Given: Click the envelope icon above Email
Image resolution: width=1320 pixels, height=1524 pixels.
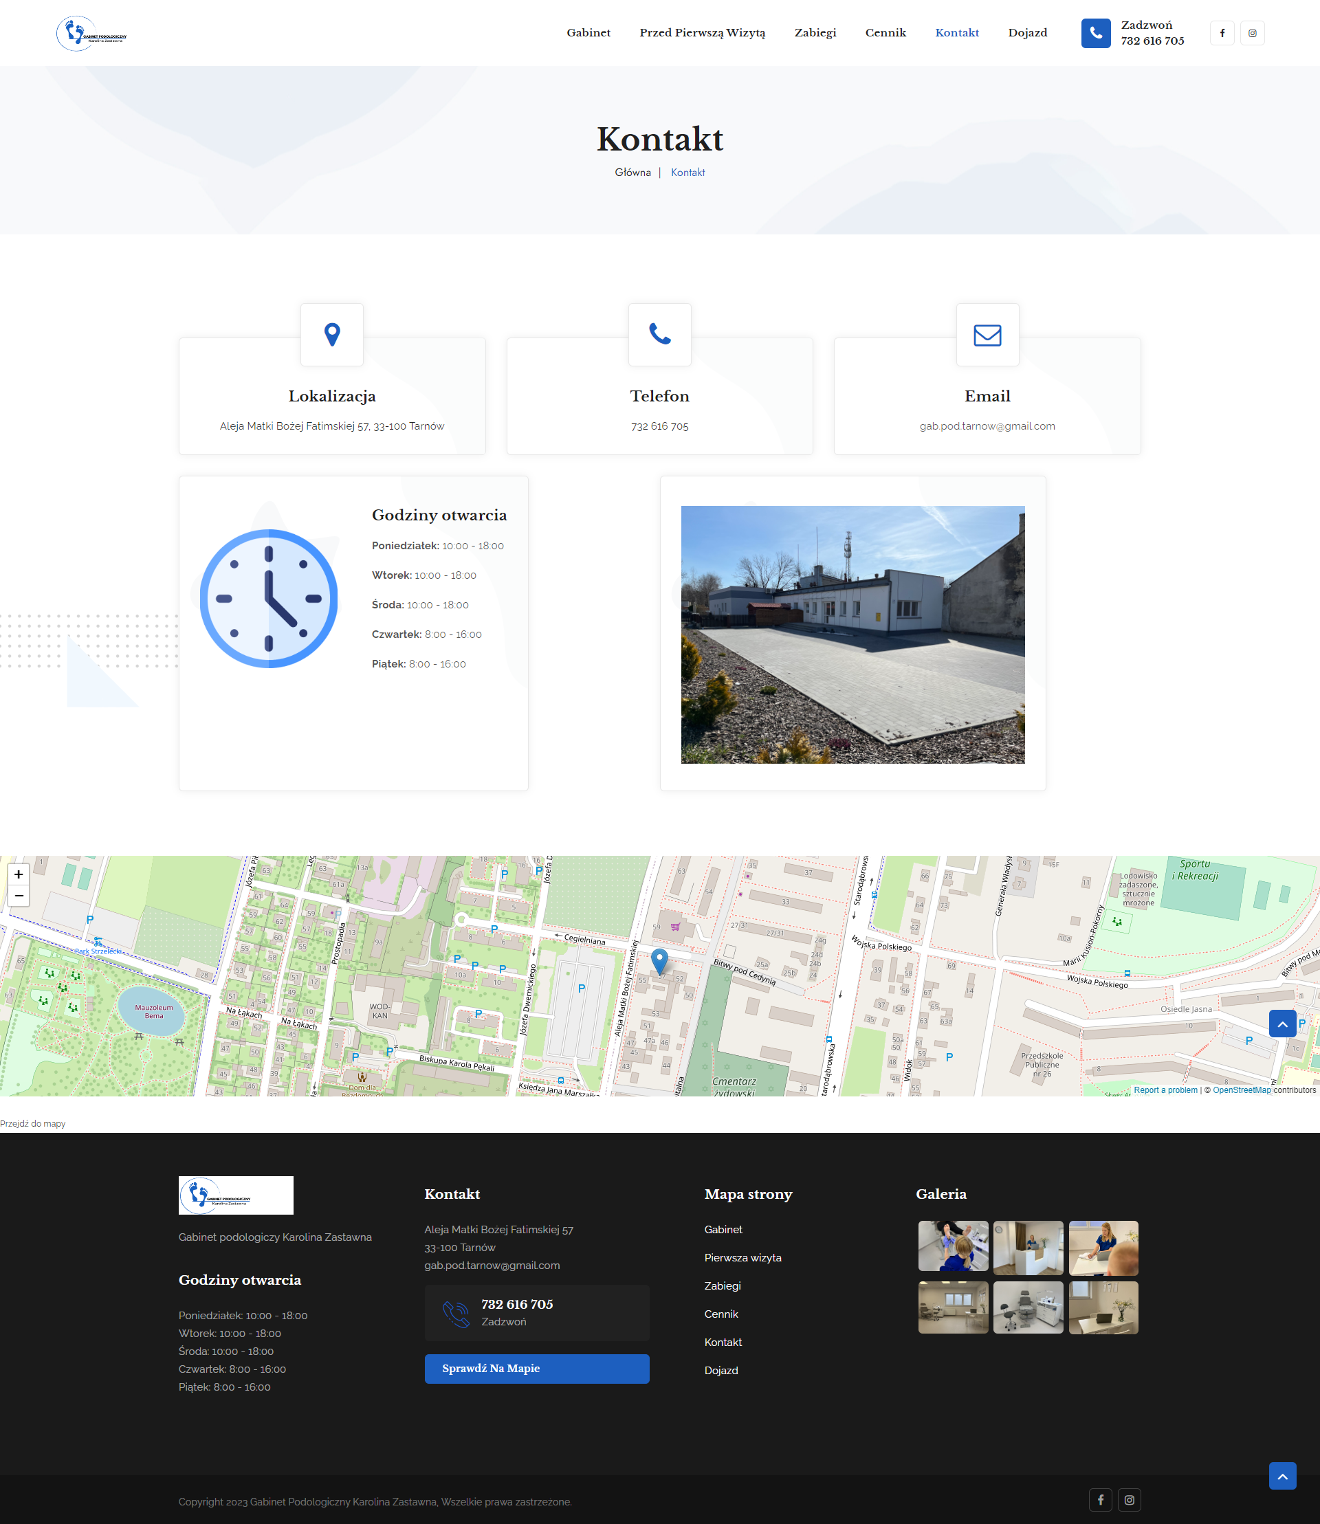Looking at the screenshot, I should coord(987,334).
